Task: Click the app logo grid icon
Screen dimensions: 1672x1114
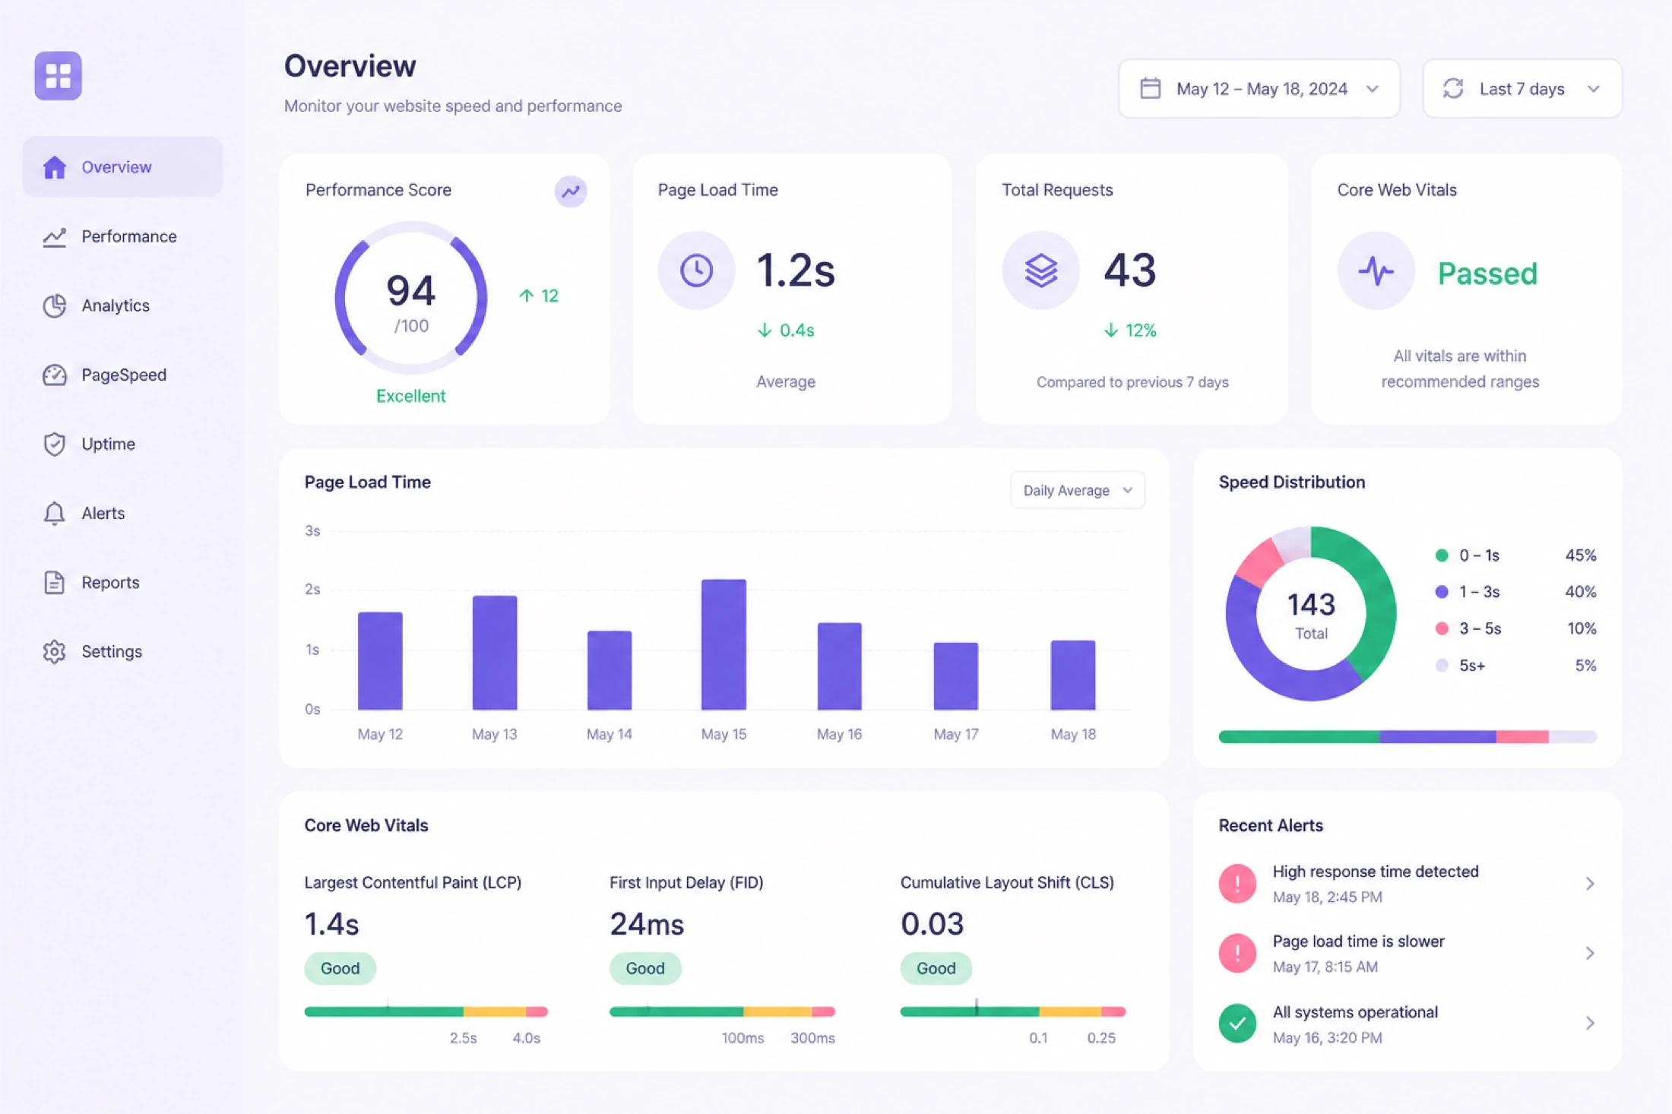Action: [58, 75]
